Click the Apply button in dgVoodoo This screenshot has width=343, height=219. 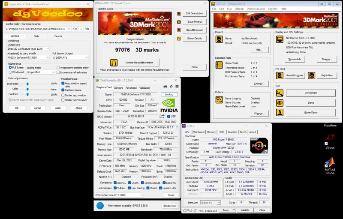[x=58, y=108]
